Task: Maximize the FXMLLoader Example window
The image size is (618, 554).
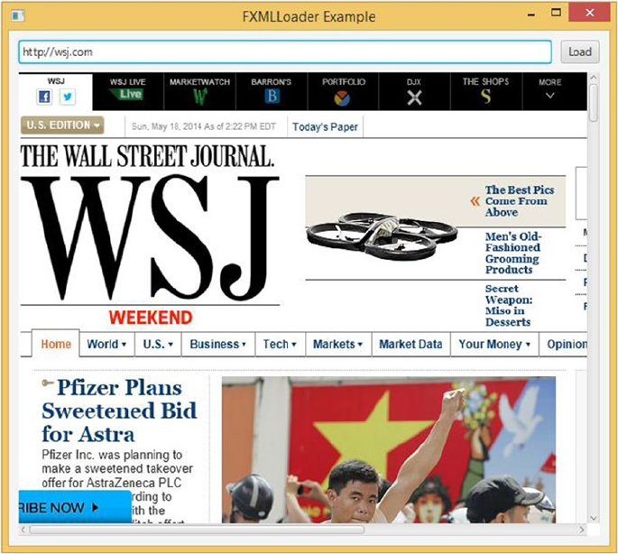Action: [556, 13]
